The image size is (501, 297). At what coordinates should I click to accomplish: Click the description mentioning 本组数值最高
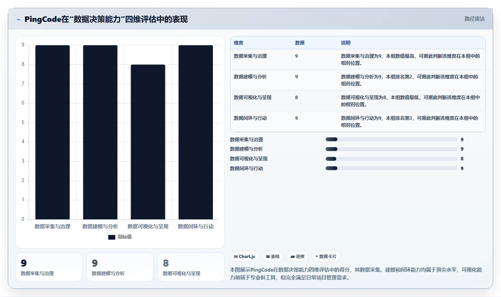(410, 59)
